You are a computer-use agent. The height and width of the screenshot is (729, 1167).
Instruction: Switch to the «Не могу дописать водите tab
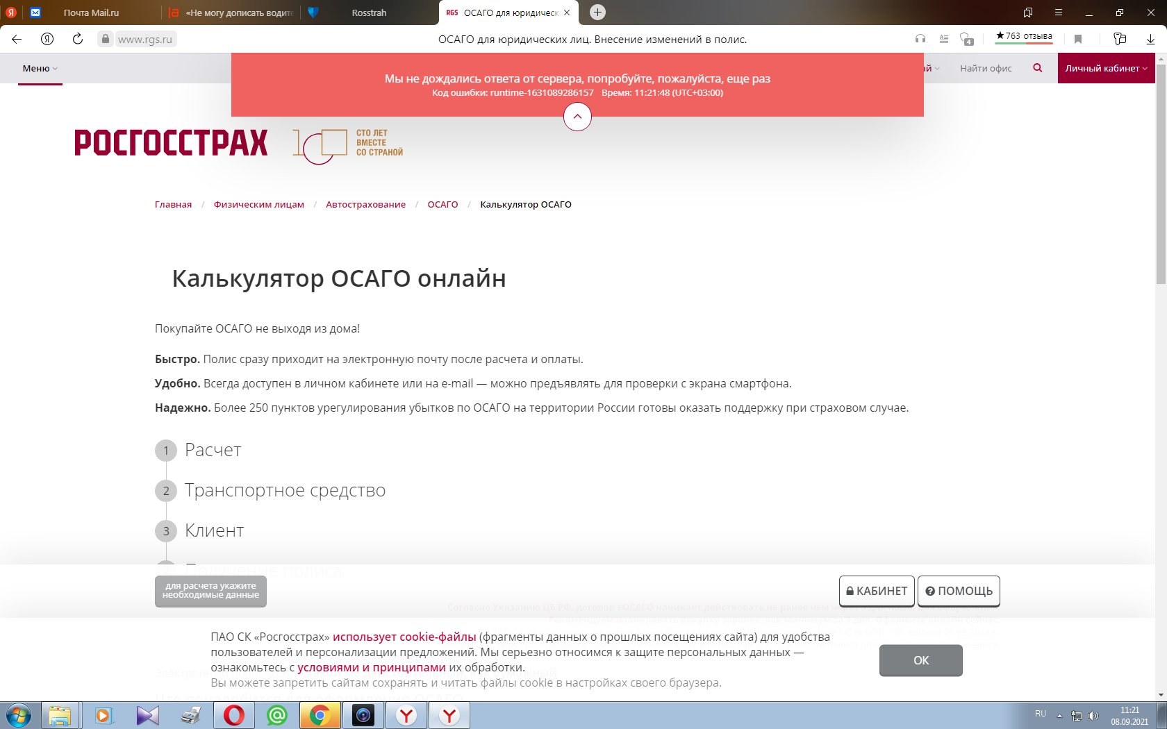[x=232, y=12]
